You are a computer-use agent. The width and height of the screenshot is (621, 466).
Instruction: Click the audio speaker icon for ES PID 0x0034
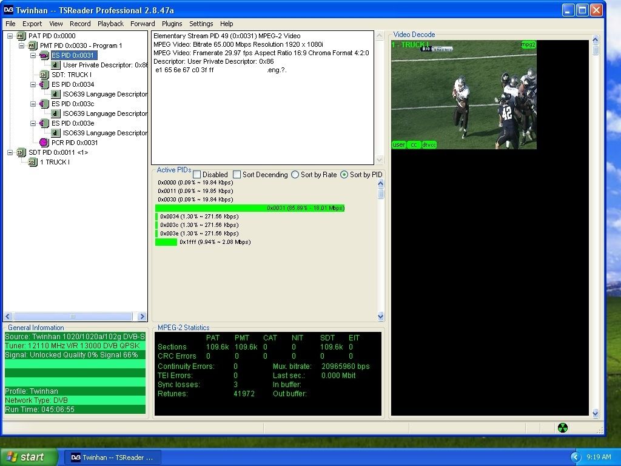[x=44, y=84]
